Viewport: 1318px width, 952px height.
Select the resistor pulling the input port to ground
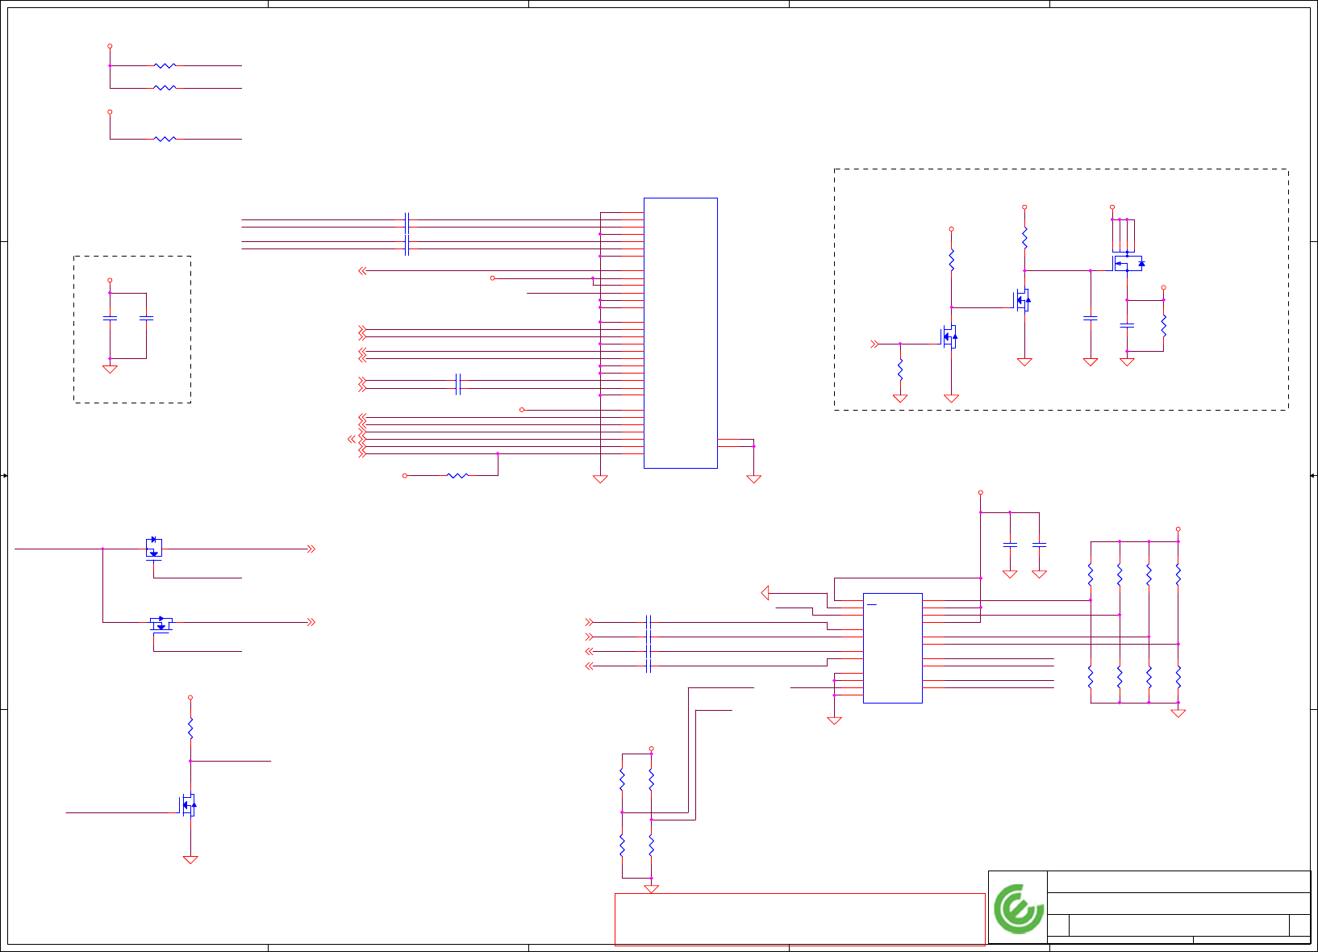point(900,370)
